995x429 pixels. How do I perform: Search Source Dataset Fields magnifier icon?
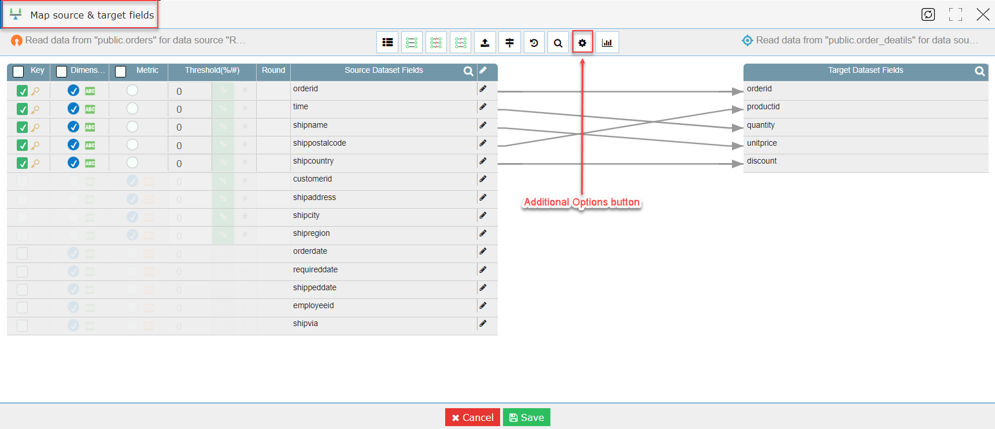pyautogui.click(x=468, y=71)
